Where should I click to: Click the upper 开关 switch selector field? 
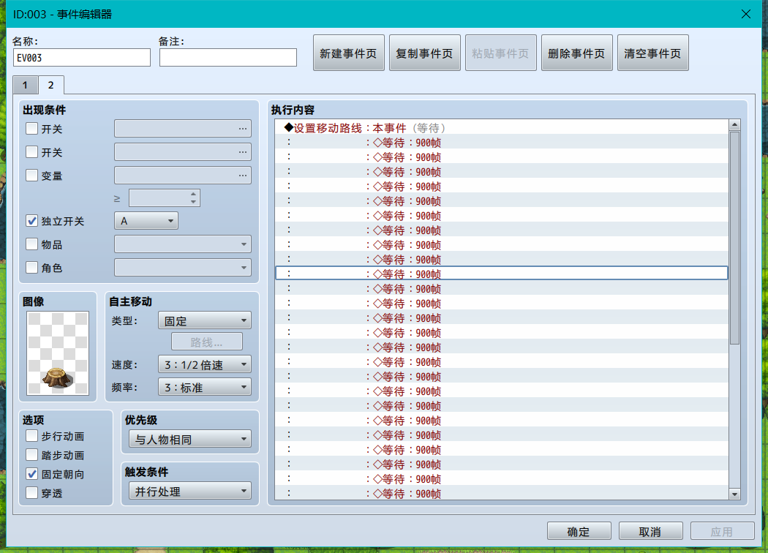tap(183, 129)
